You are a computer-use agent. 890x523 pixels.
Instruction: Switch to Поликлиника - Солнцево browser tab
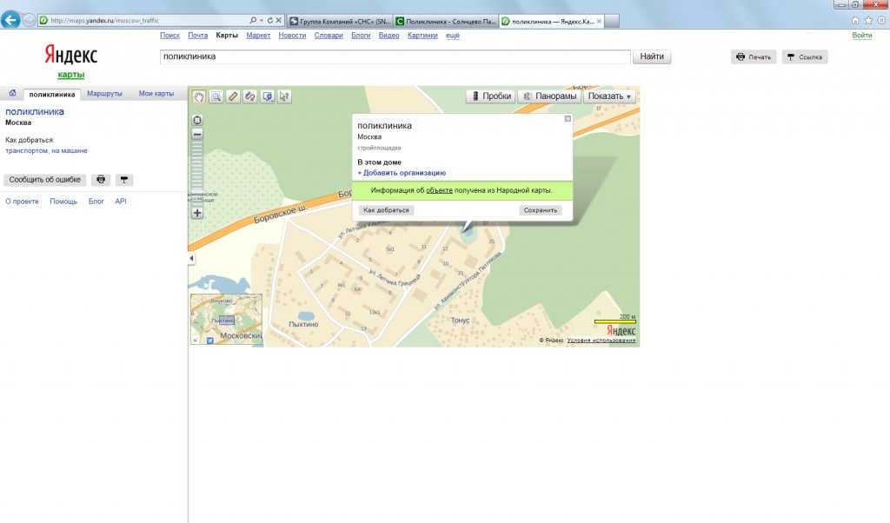pos(446,22)
